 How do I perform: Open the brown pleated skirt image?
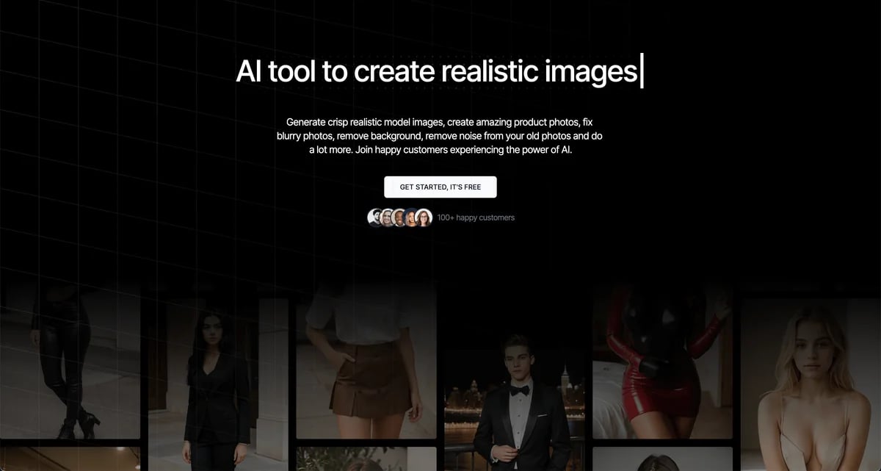point(366,362)
